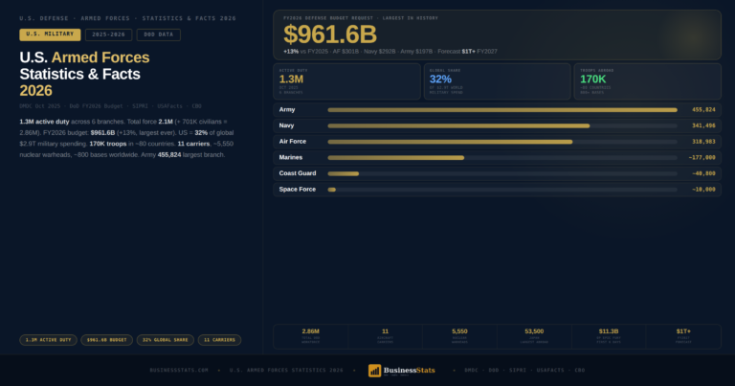Viewport: 735px width, 386px height.
Task: Click the footer sources DMDC · DOD · SIPRI text
Action: click(524, 371)
